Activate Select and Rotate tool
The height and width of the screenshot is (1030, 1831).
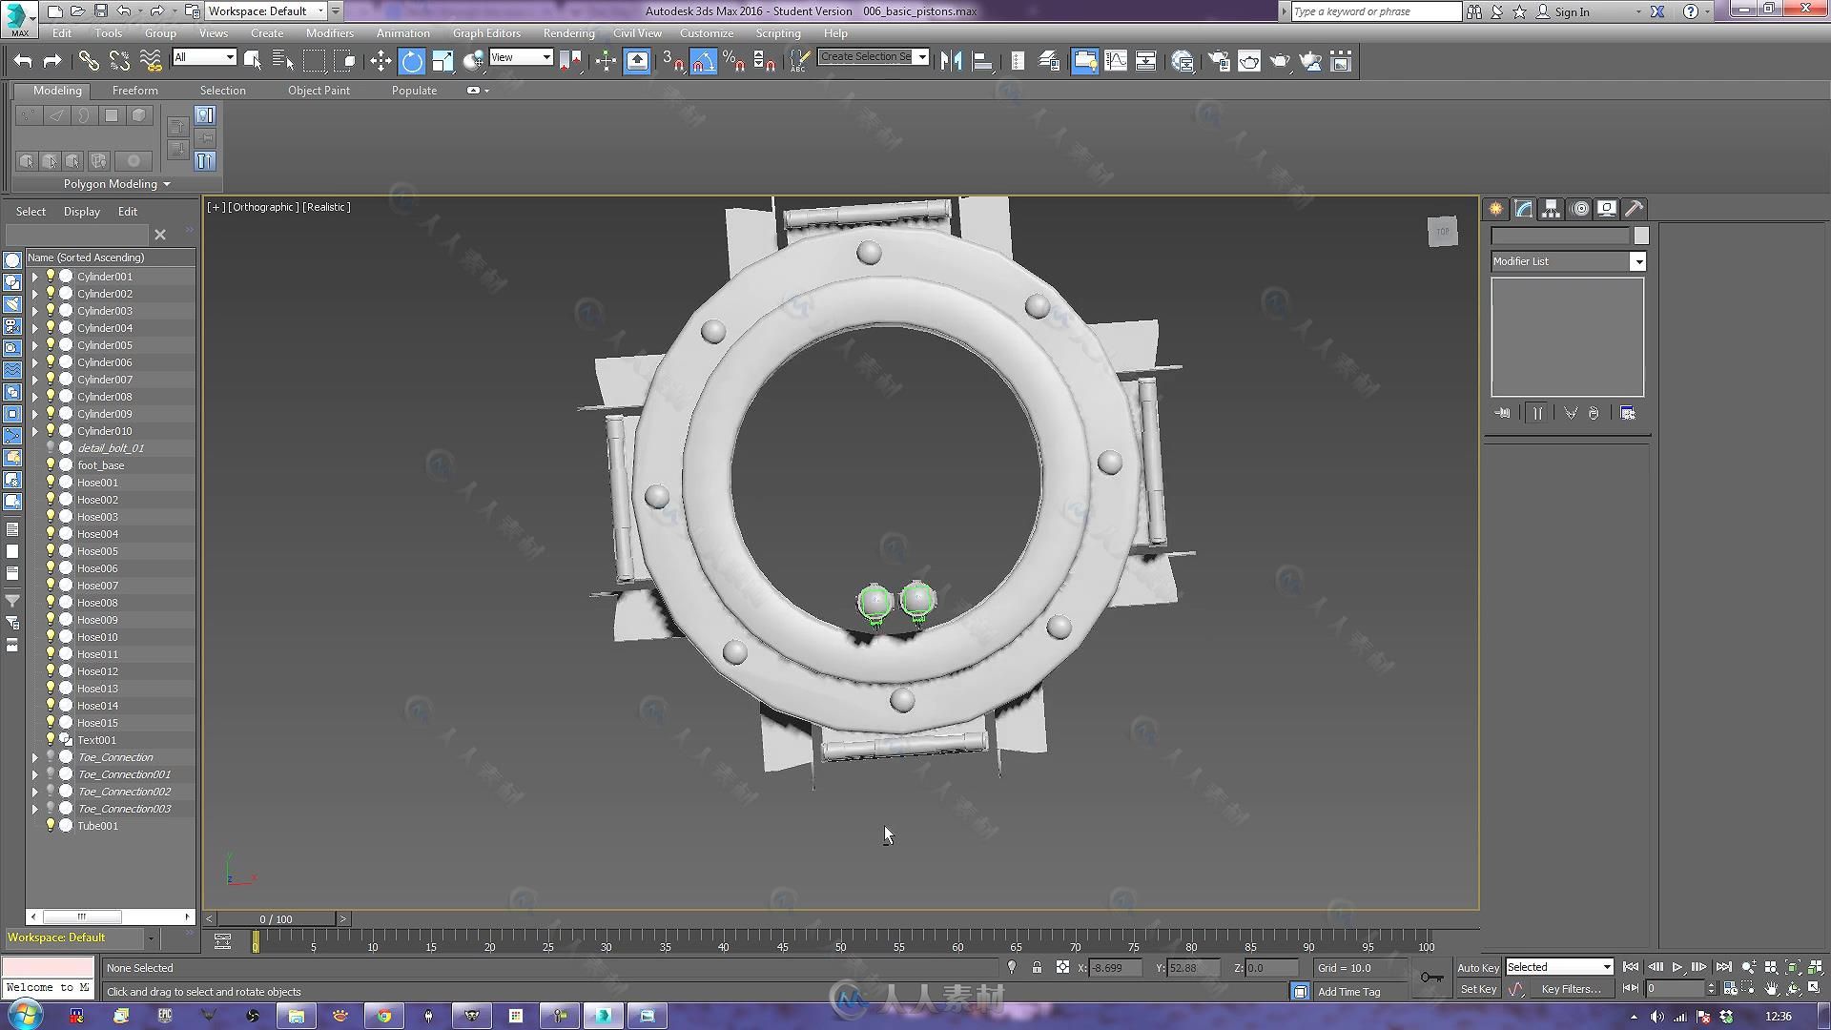click(x=411, y=61)
